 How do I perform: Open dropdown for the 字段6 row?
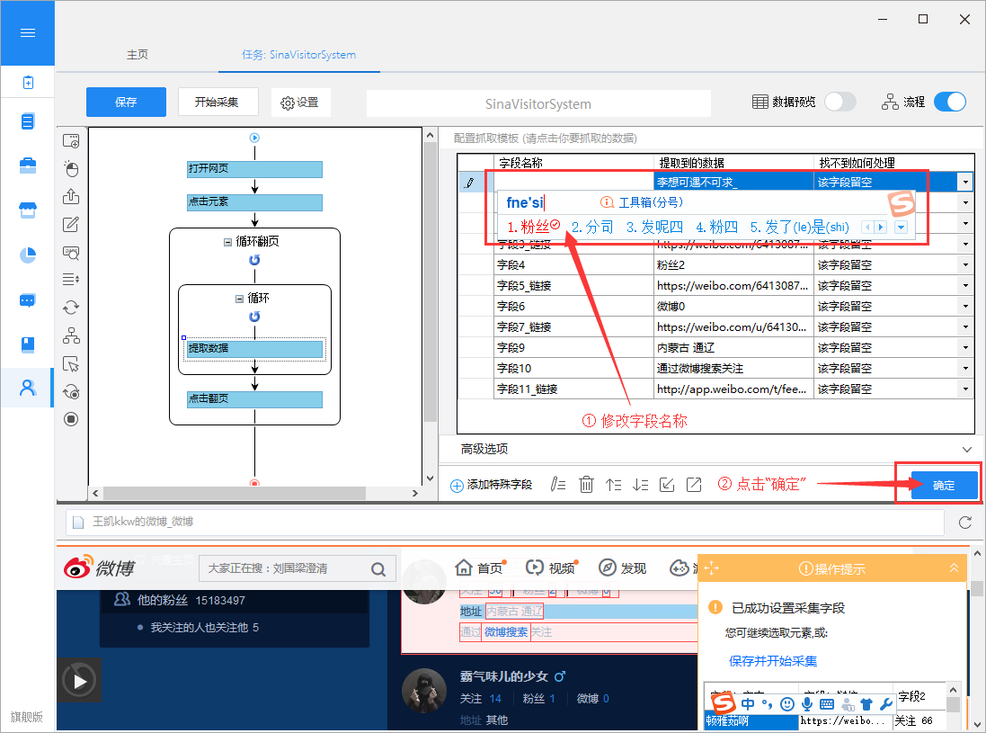(966, 307)
